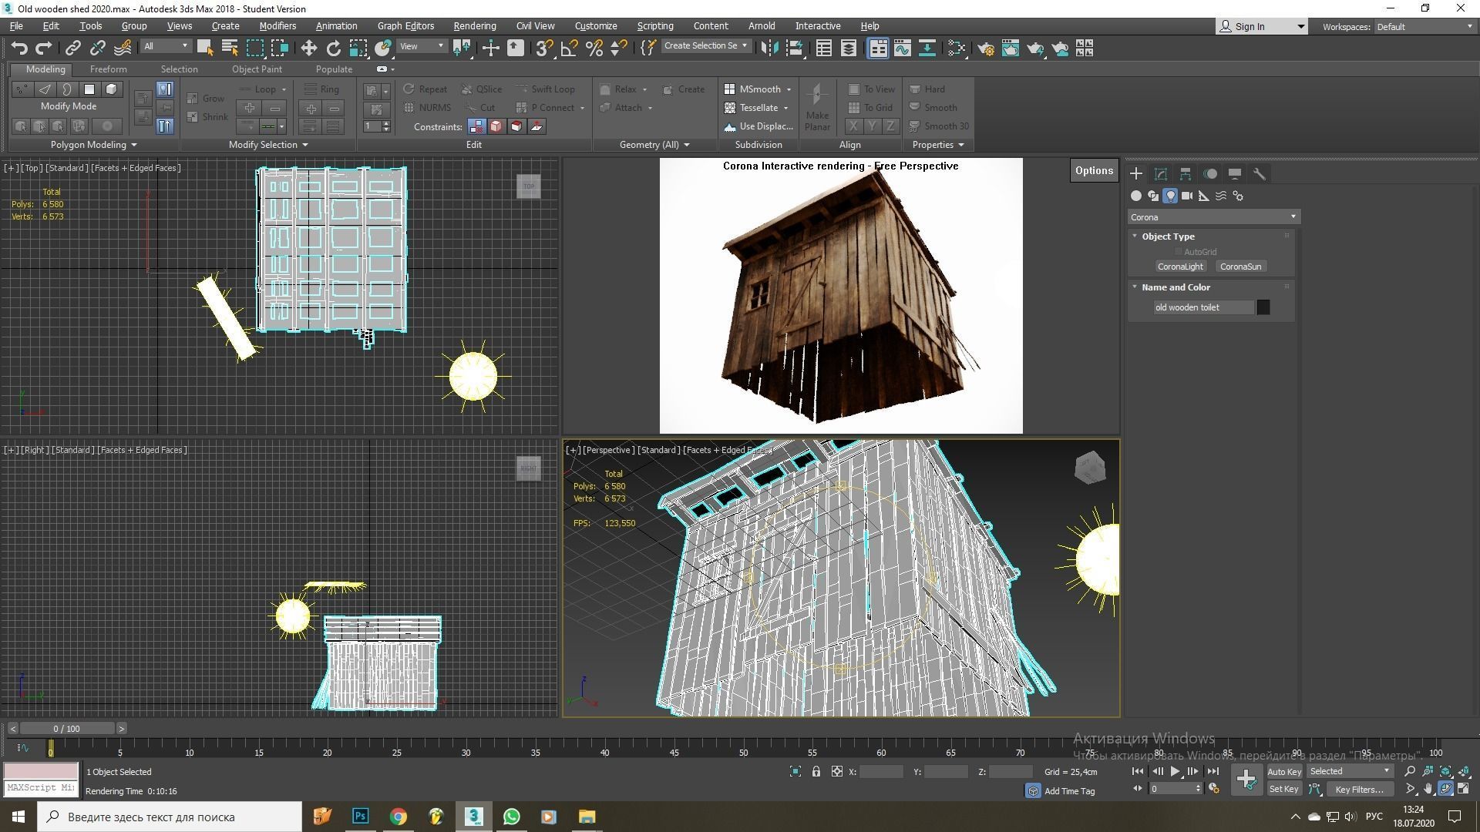The width and height of the screenshot is (1480, 832).
Task: Go to the animation start frame
Action: (1138, 771)
